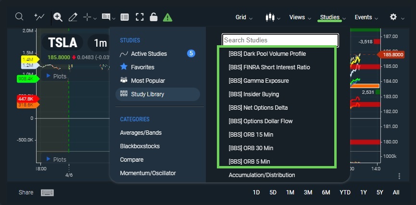
Task: Choose the Blackboxstocks category
Action: click(x=140, y=146)
